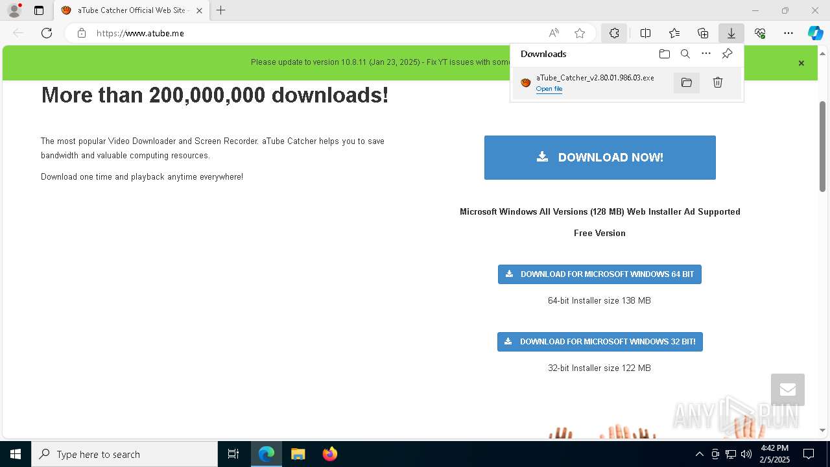Open File Explorer from taskbar
The image size is (830, 467).
click(x=298, y=454)
